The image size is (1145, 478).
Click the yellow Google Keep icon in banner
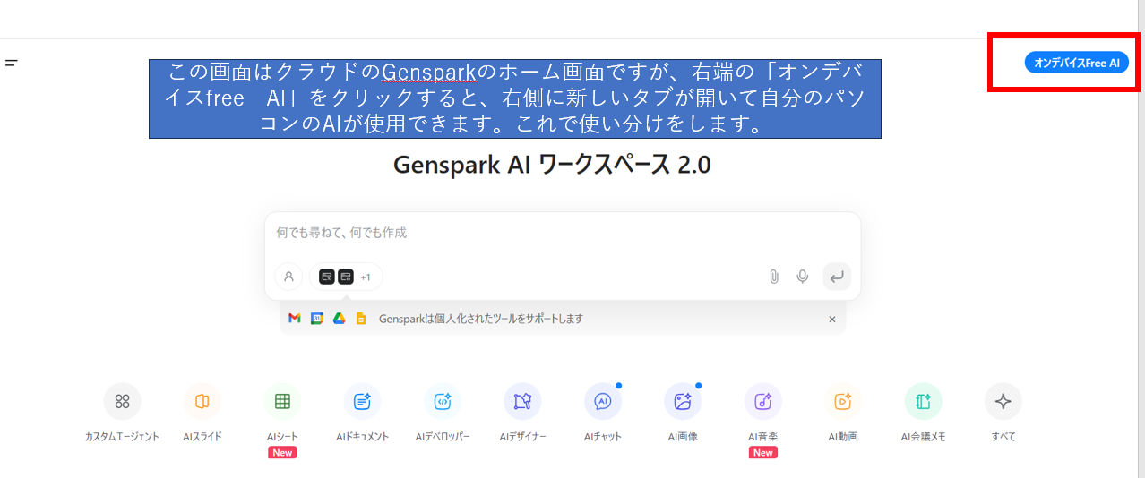pyautogui.click(x=361, y=319)
